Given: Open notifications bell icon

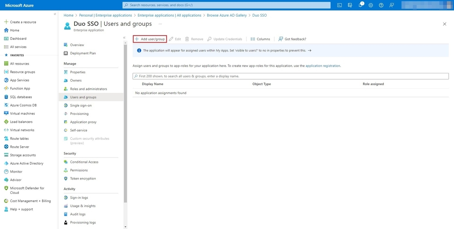Looking at the screenshot, I should pyautogui.click(x=360, y=5).
